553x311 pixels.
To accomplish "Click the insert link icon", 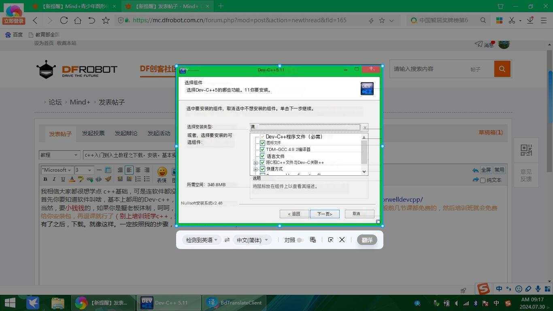I will click(90, 179).
